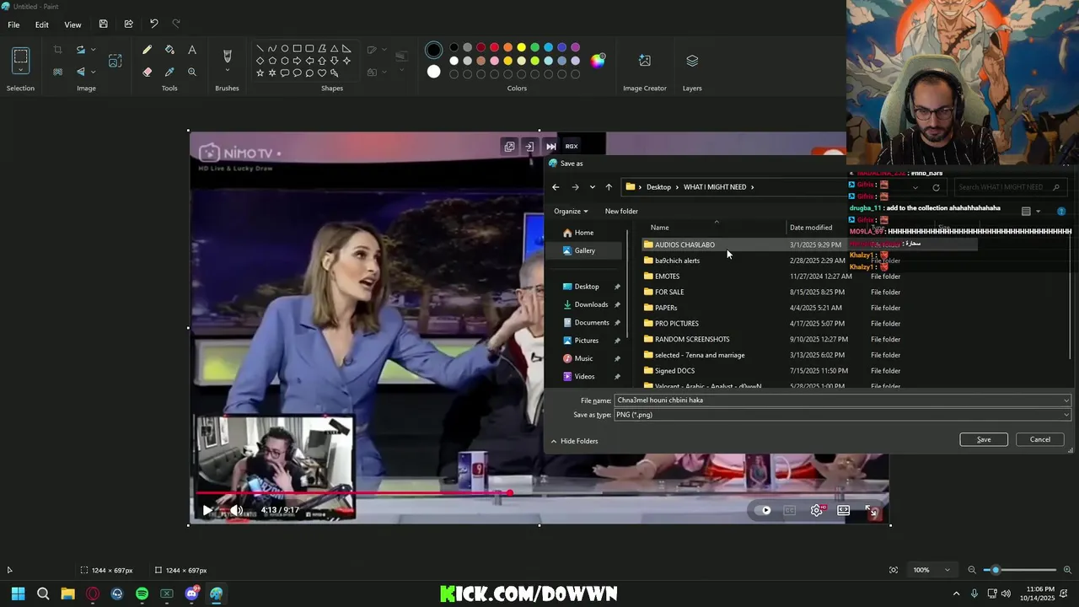Click Desktop in the address path
1079x607 pixels.
[658, 187]
